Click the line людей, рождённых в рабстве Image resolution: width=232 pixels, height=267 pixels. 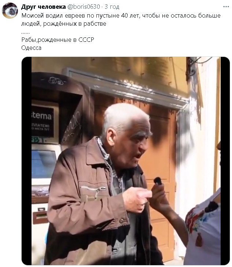[64, 23]
